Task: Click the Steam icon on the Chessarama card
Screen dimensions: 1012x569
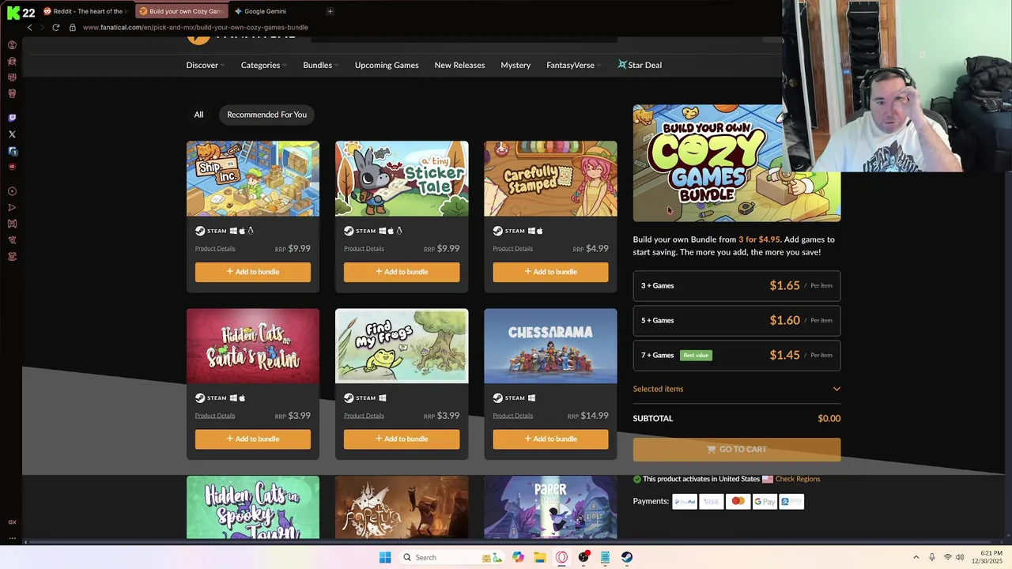Action: pyautogui.click(x=497, y=398)
